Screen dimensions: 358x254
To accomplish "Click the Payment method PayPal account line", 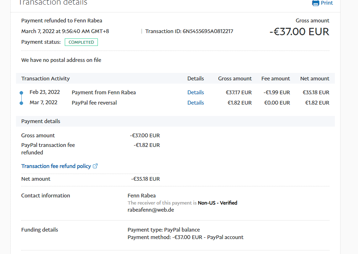I will click(185, 237).
